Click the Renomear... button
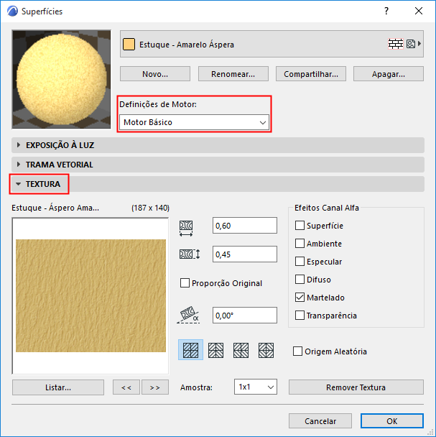This screenshot has height=437, width=436. click(x=233, y=74)
